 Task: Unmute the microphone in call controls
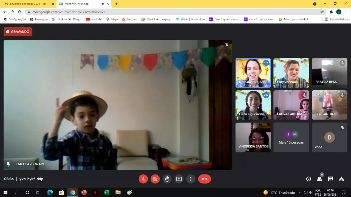pyautogui.click(x=143, y=179)
